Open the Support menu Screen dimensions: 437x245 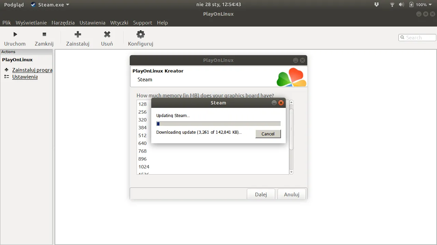[142, 22]
